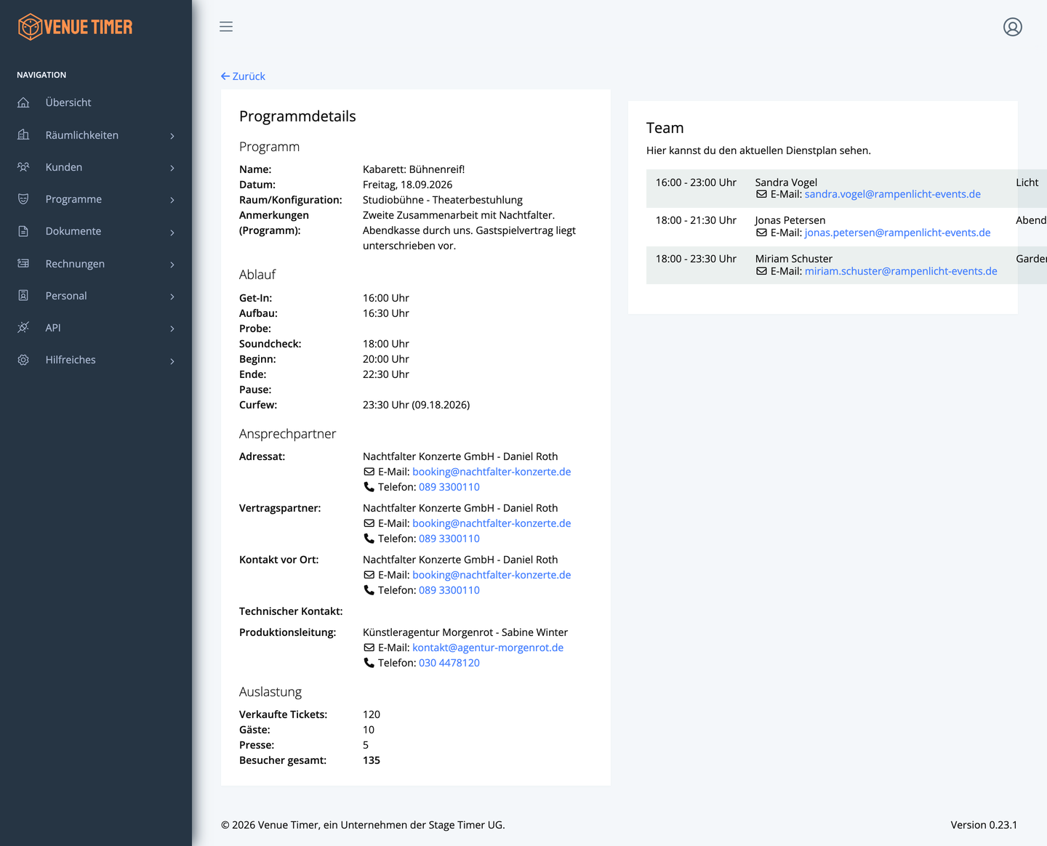Click the Programme mask icon
The width and height of the screenshot is (1047, 846).
pos(23,199)
